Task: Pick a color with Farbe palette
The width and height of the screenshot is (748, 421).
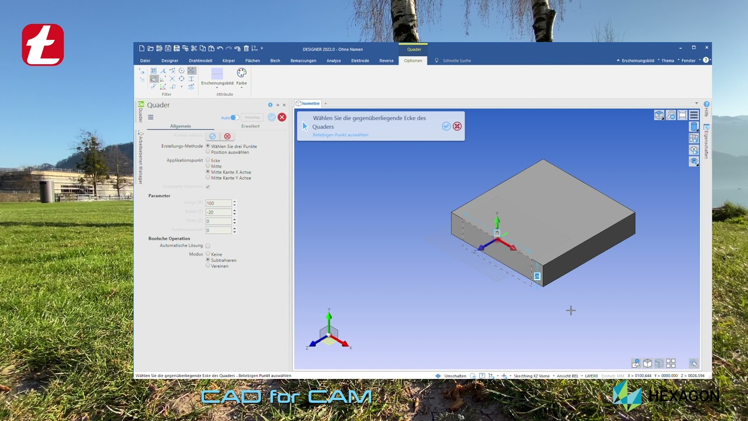Action: [x=242, y=73]
